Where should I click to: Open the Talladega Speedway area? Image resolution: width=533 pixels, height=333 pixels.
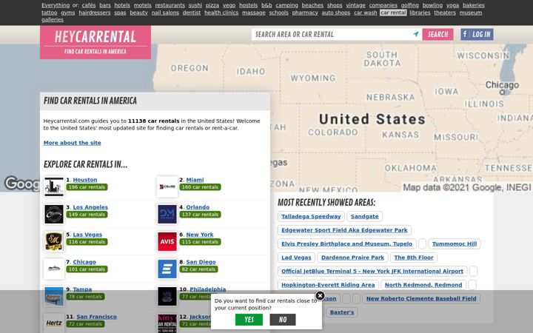[x=311, y=216]
